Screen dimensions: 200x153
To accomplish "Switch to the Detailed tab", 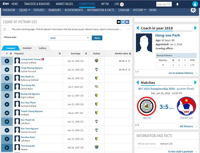I will 27,48.
